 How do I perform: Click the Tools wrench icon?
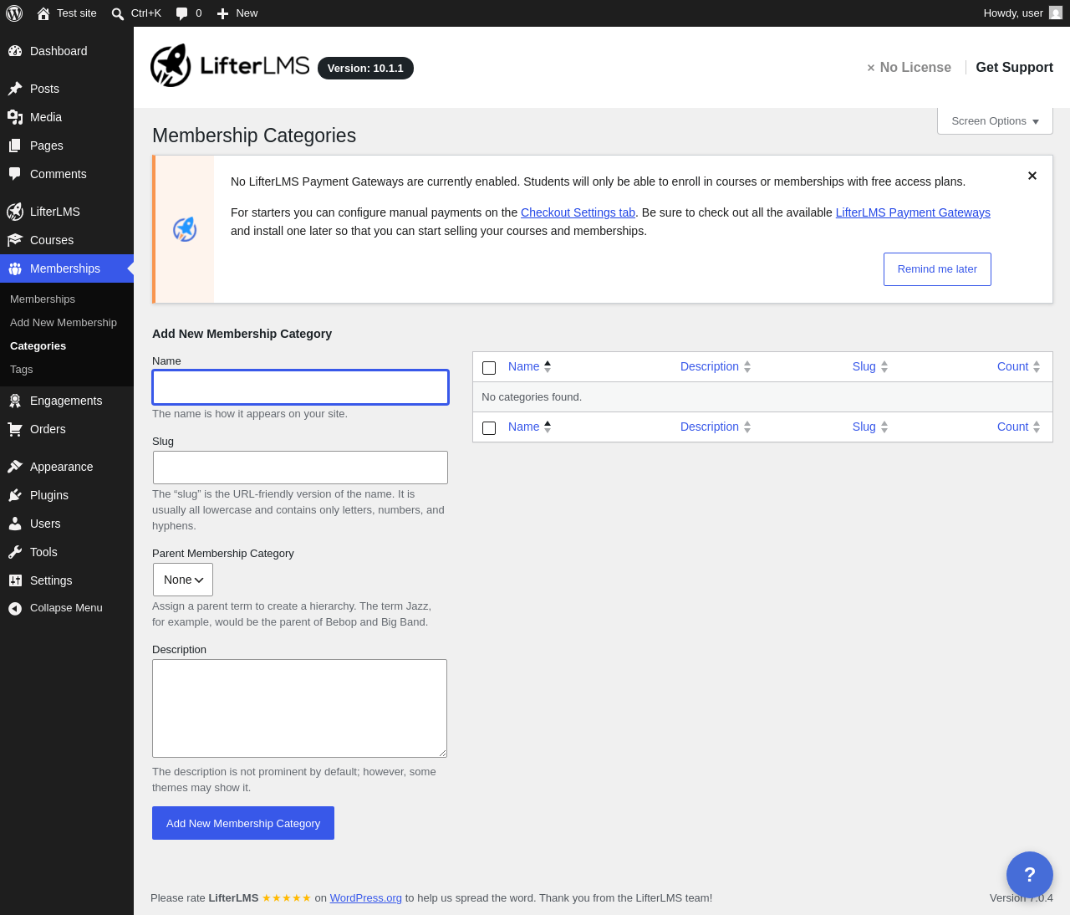[x=15, y=552]
